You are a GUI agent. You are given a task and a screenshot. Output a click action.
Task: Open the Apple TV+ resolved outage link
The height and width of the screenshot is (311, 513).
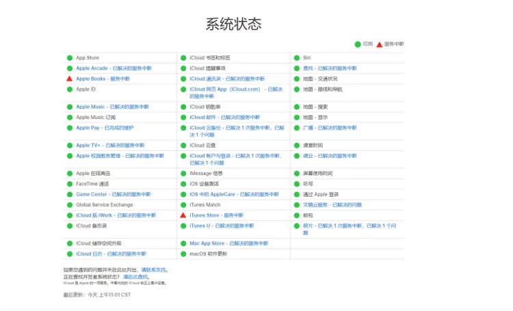click(110, 146)
